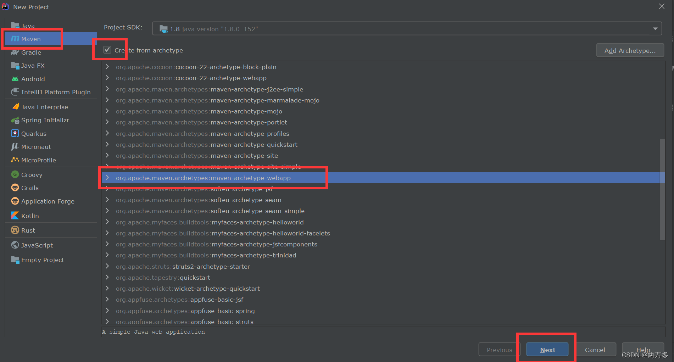The image size is (674, 362).
Task: Click the Grails icon
Action: tap(15, 188)
